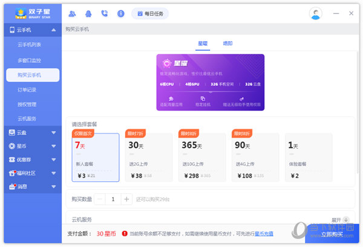Click the 双子星 Binary Star logo
Viewport: 363px width, 247px height.
(33, 13)
